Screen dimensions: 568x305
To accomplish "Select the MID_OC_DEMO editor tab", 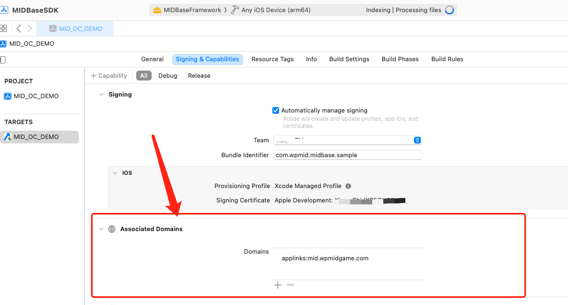I will [x=76, y=29].
